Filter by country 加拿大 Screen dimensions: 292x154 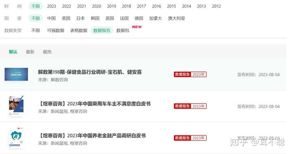[x=155, y=18]
